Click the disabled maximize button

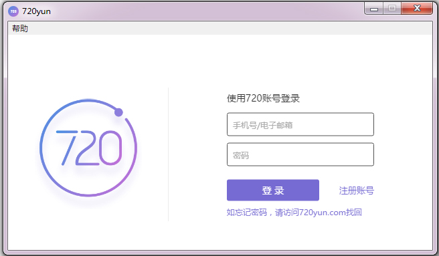[392, 9]
